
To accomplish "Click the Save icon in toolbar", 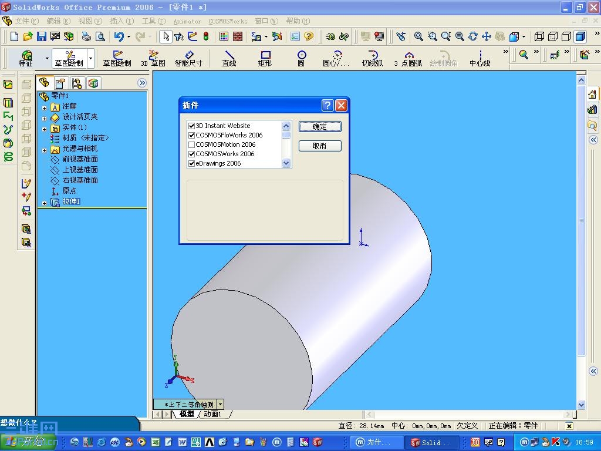I will [x=42, y=36].
